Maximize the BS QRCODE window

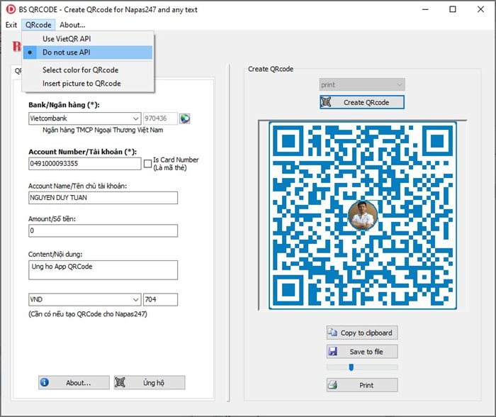tap(453, 9)
